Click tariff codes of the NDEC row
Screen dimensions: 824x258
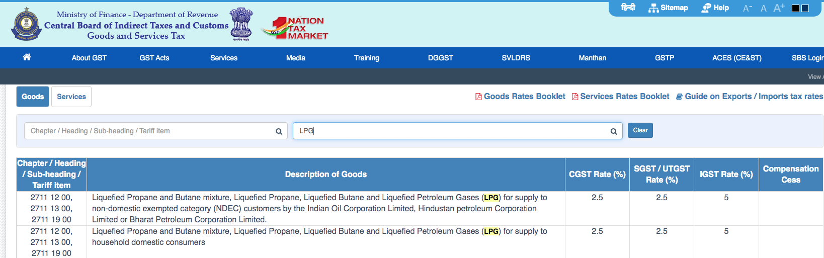(x=51, y=209)
